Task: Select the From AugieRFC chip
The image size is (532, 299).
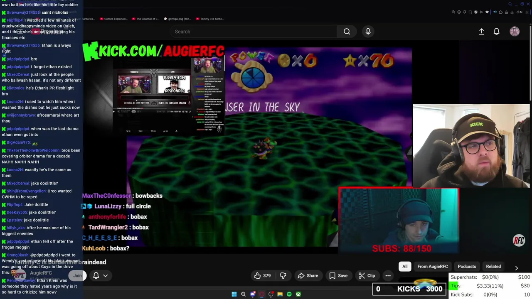Action: coord(433,266)
